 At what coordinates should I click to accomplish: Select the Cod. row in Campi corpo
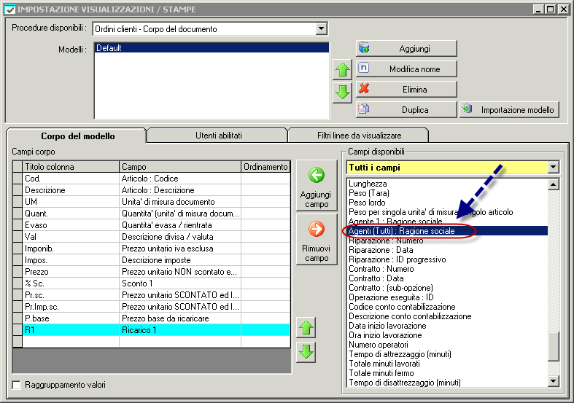pyautogui.click(x=151, y=179)
